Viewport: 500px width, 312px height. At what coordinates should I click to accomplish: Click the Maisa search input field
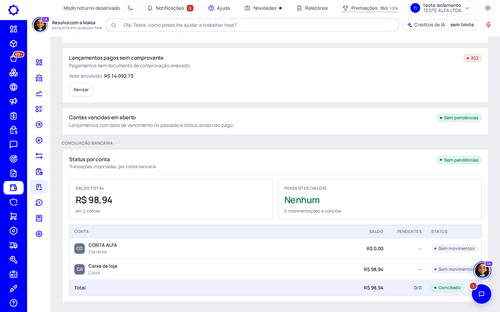pyautogui.click(x=252, y=25)
